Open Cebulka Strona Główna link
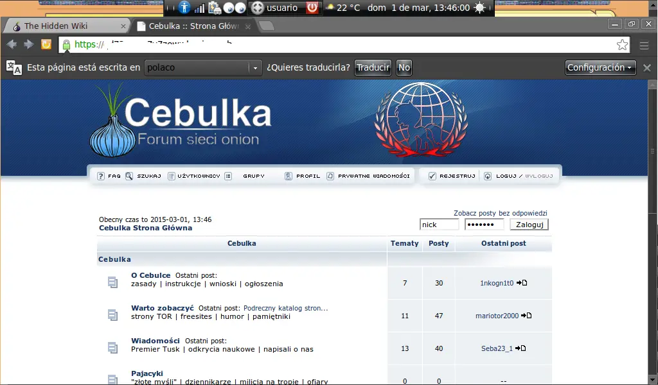This screenshot has width=658, height=385. coord(146,228)
